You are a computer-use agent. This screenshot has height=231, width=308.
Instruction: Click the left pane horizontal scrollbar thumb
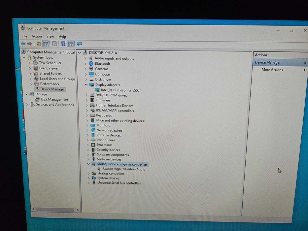54,210
